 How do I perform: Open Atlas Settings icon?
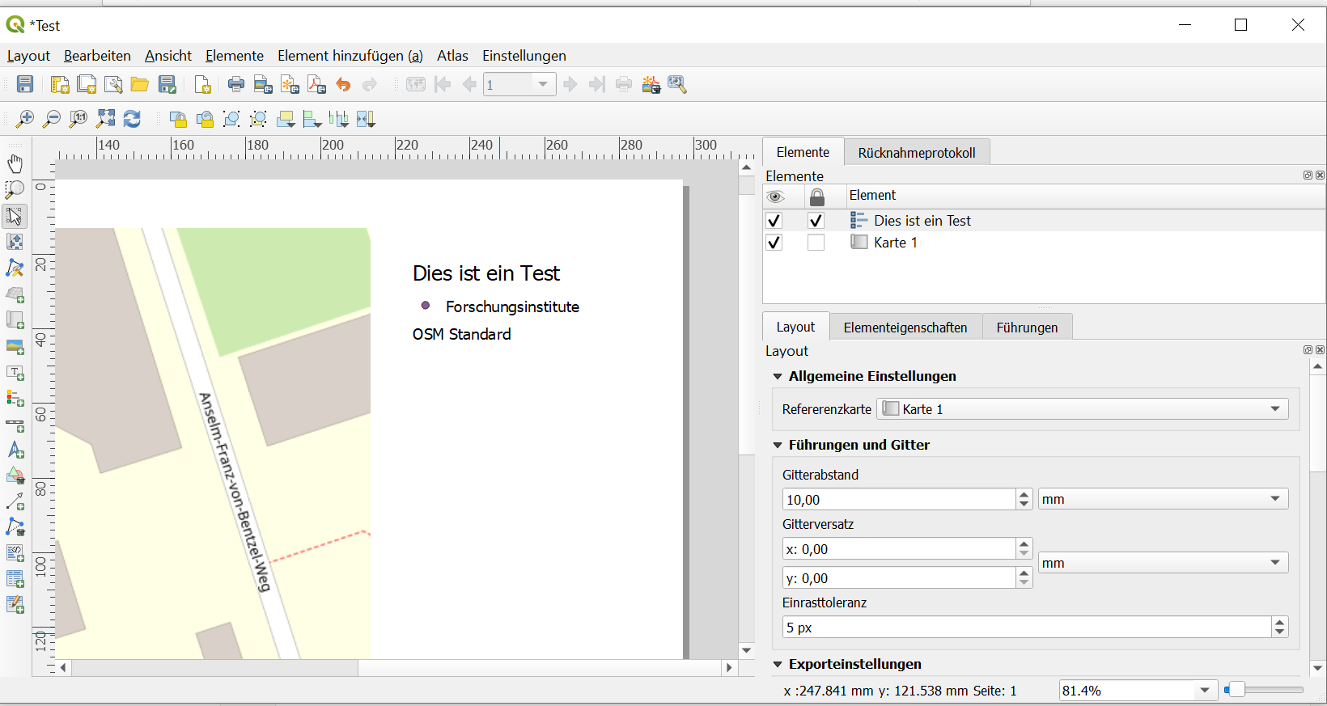coord(677,84)
